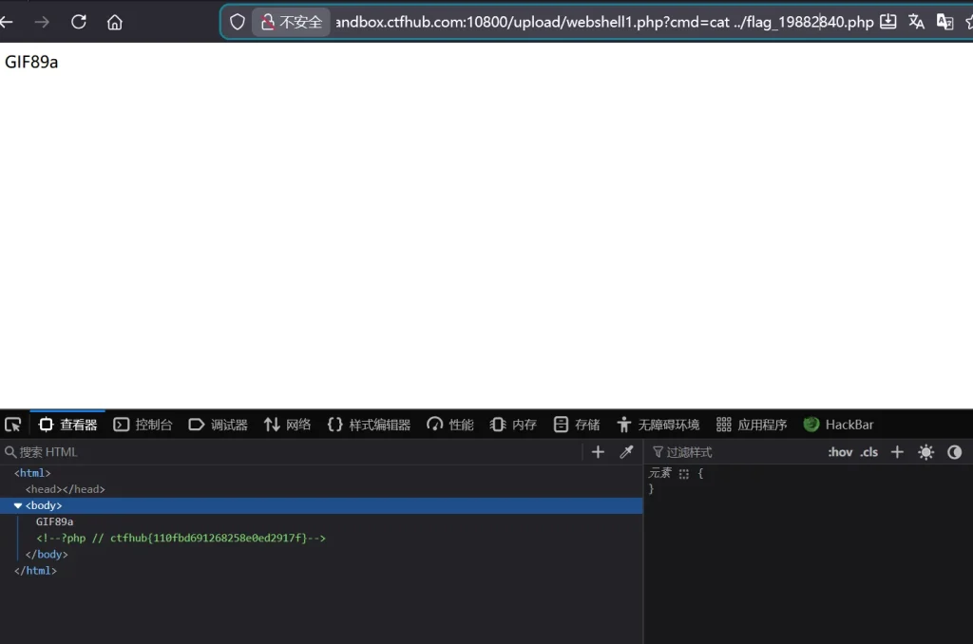Toggle dark color scheme simulation
Image resolution: width=973 pixels, height=644 pixels.
click(954, 452)
